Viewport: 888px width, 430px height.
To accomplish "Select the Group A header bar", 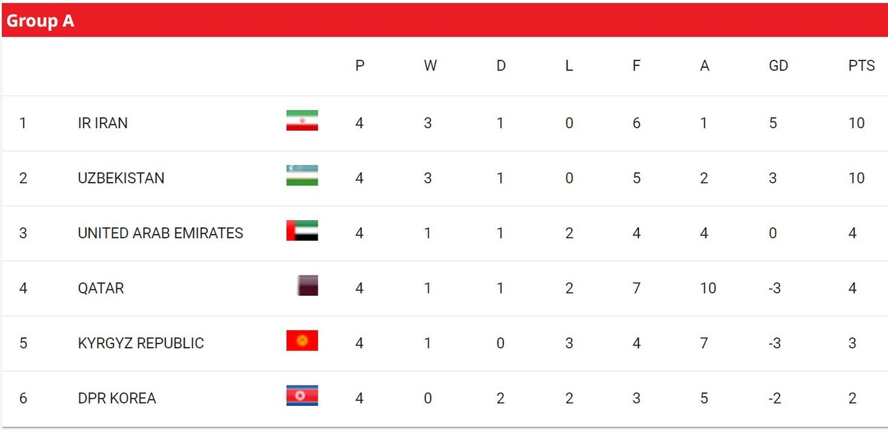I will [x=444, y=21].
